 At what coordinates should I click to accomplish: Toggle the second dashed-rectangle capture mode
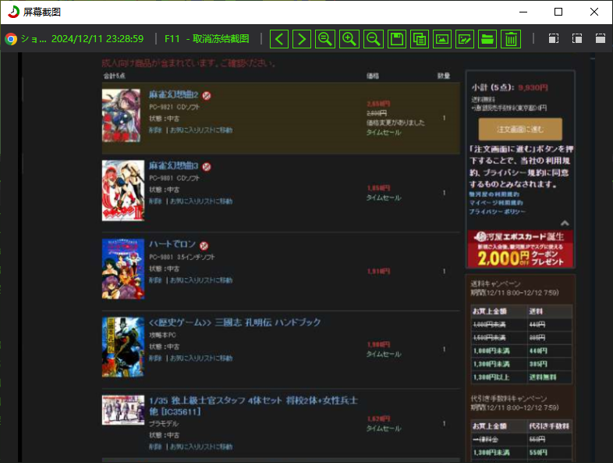[x=577, y=39]
